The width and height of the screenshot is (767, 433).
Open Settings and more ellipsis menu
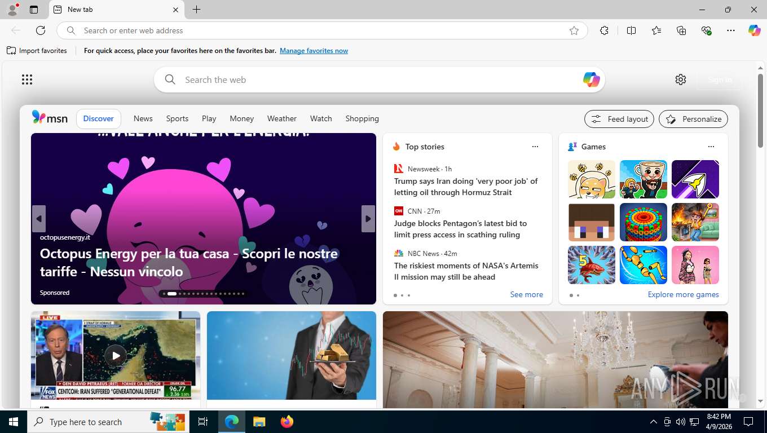point(731,30)
